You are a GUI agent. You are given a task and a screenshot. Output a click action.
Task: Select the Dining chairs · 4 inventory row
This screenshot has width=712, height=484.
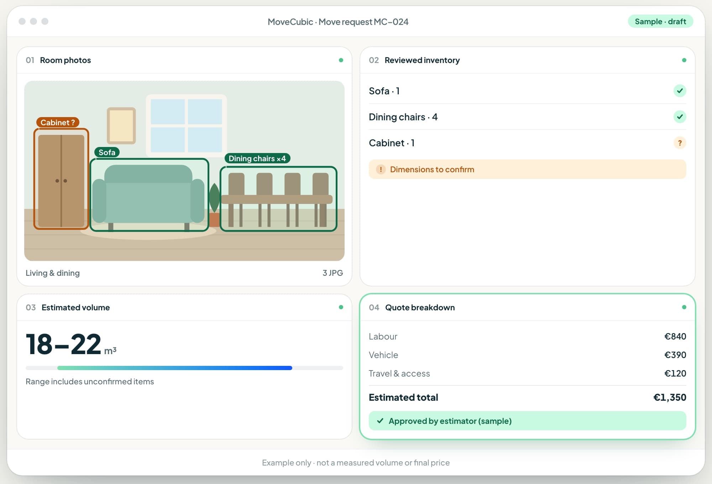pos(527,117)
